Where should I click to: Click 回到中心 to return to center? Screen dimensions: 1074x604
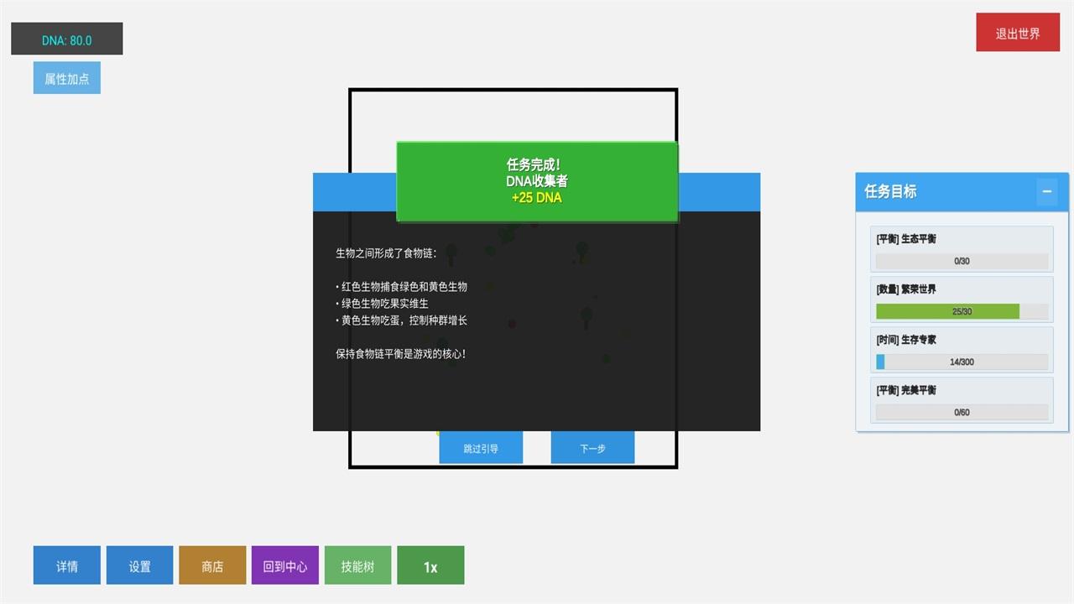[x=284, y=565]
